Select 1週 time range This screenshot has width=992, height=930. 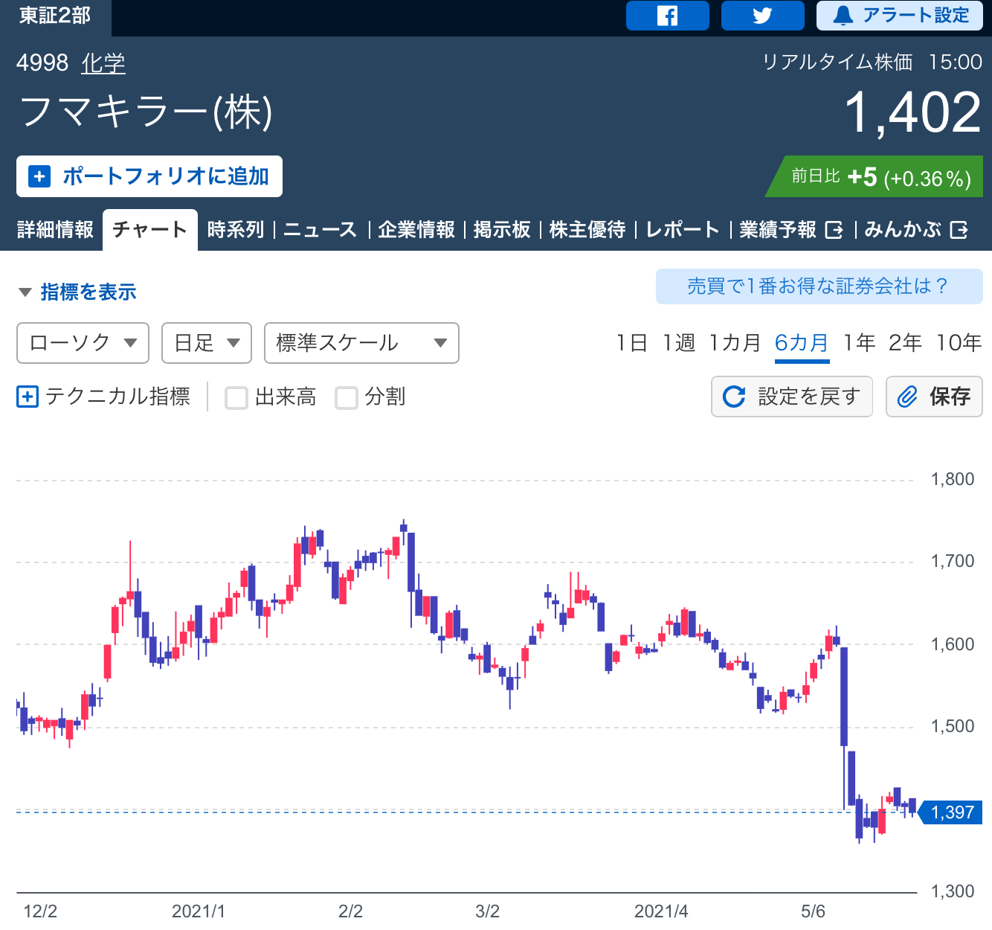click(678, 343)
